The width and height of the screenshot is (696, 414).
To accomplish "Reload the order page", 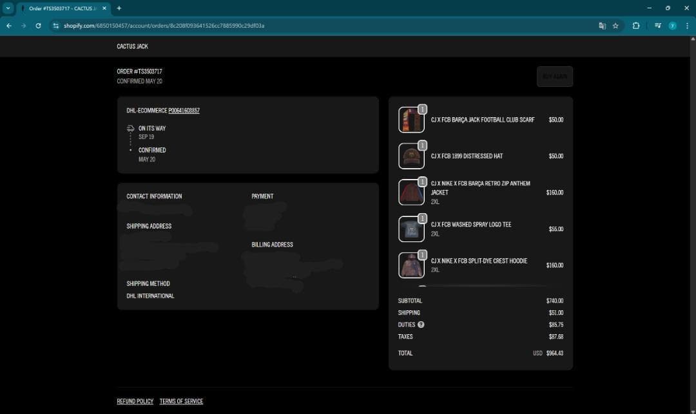I will tap(39, 26).
